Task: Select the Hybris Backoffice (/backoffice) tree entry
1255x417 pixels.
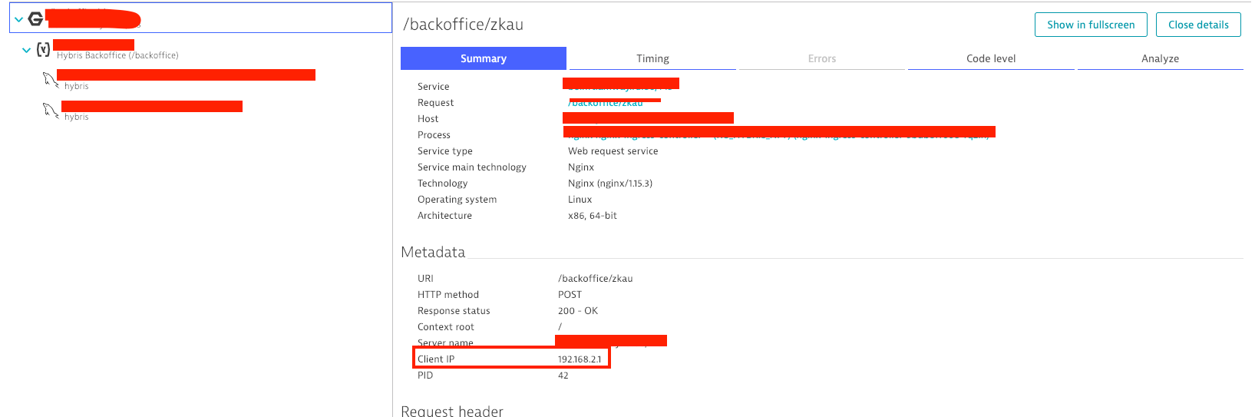Action: point(117,55)
